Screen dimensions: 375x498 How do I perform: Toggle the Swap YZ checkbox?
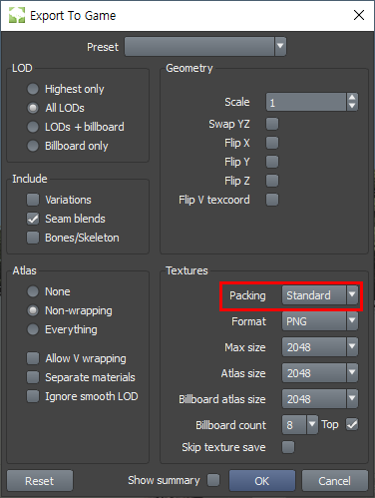(x=272, y=124)
